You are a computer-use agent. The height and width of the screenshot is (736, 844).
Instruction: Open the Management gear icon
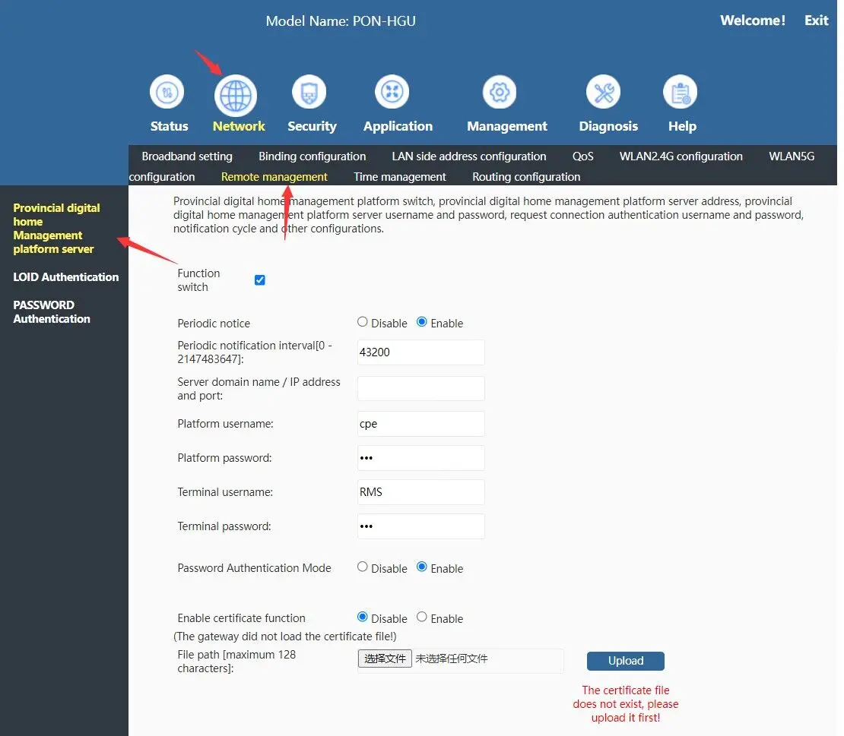[x=500, y=93]
